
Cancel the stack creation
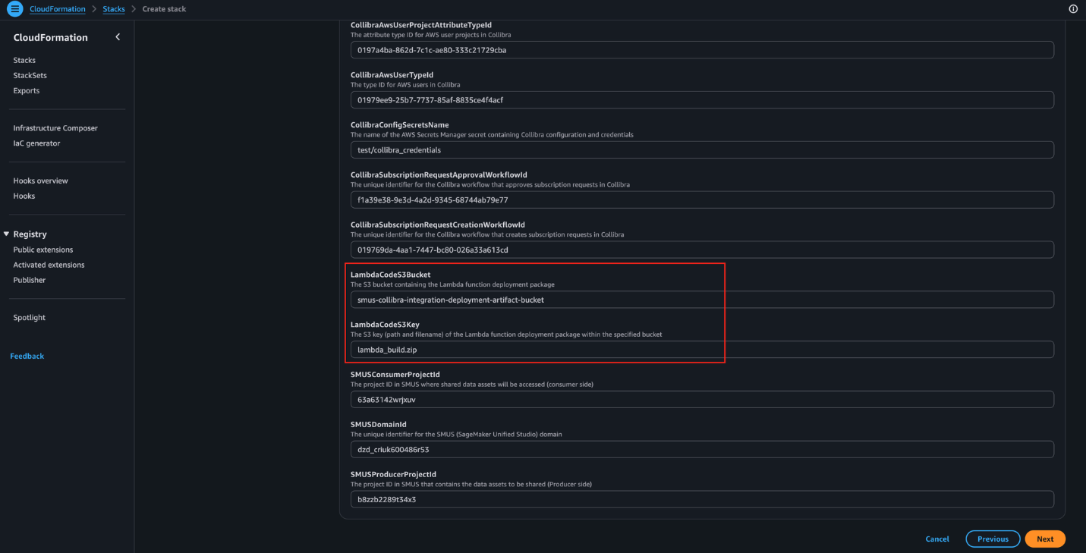(x=937, y=539)
